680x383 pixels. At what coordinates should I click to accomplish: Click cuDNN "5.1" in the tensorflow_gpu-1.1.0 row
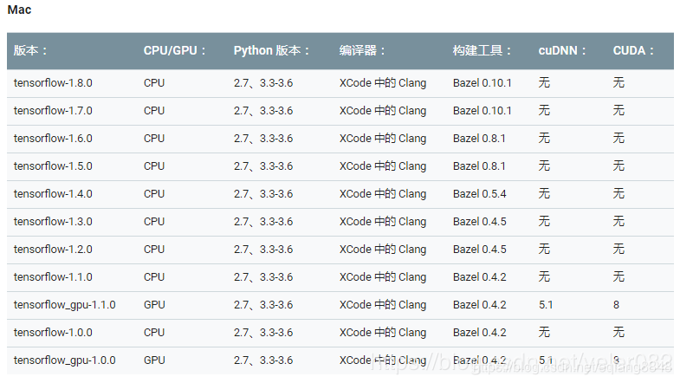546,305
